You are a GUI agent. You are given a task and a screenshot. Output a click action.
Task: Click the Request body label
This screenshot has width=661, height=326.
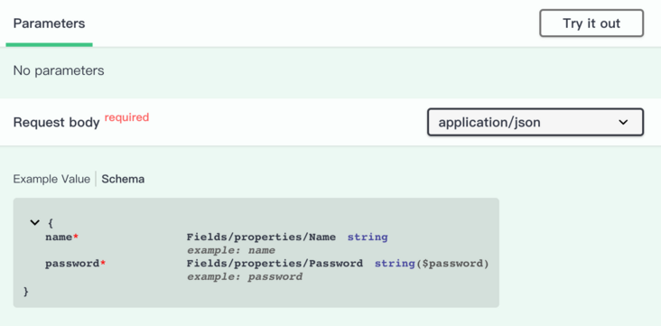pos(57,122)
